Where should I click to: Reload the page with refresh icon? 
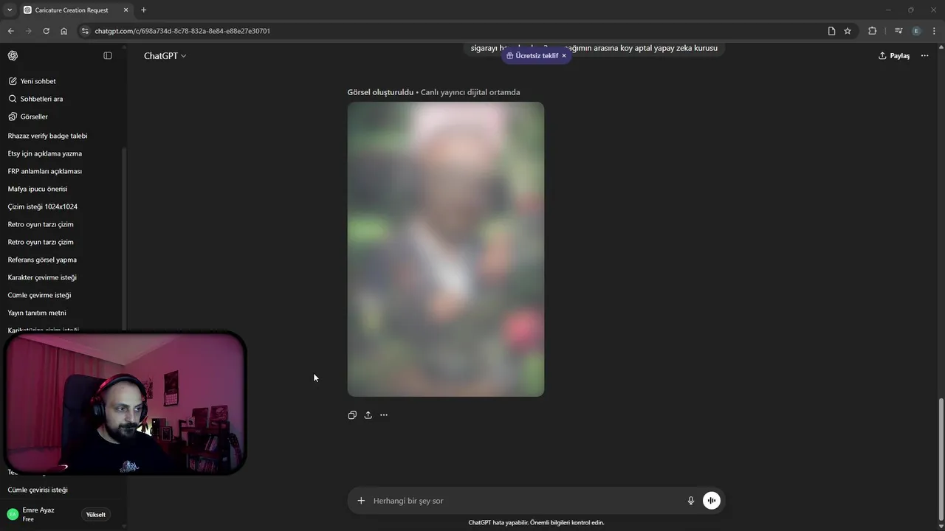click(x=46, y=31)
